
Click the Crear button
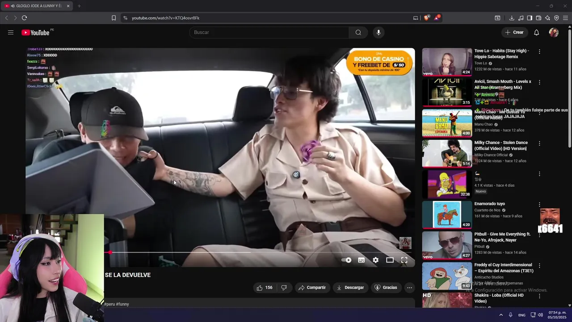(514, 32)
